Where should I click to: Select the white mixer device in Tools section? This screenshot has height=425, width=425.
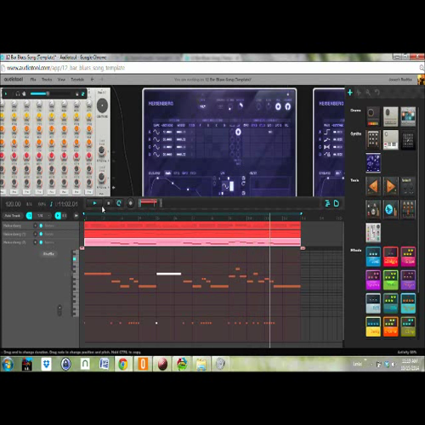[373, 233]
